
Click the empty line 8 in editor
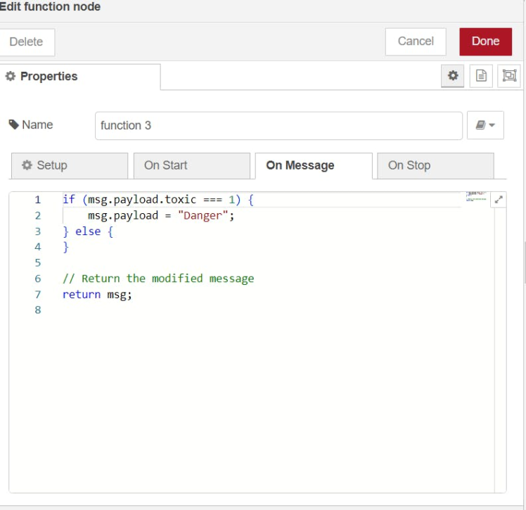[211, 310]
